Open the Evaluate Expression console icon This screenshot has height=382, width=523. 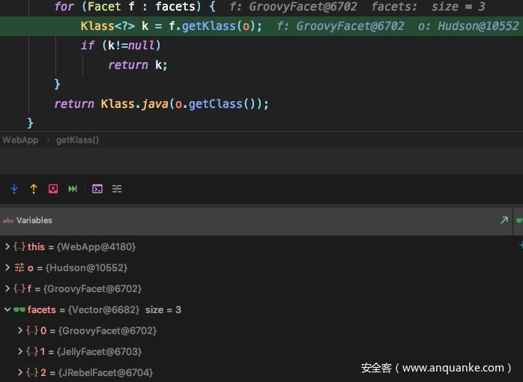coord(97,189)
